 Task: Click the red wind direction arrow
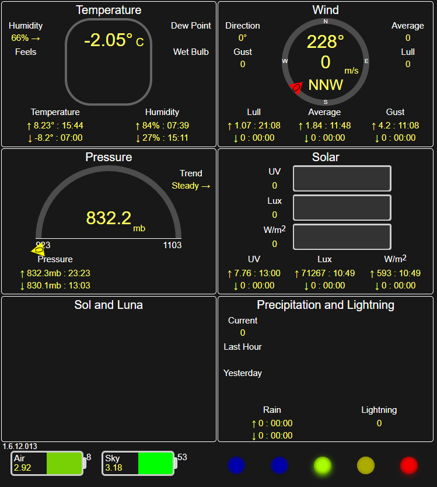[x=296, y=88]
